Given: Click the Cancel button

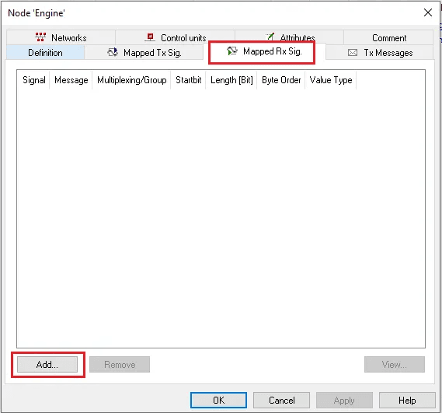Looking at the screenshot, I should pyautogui.click(x=281, y=400).
